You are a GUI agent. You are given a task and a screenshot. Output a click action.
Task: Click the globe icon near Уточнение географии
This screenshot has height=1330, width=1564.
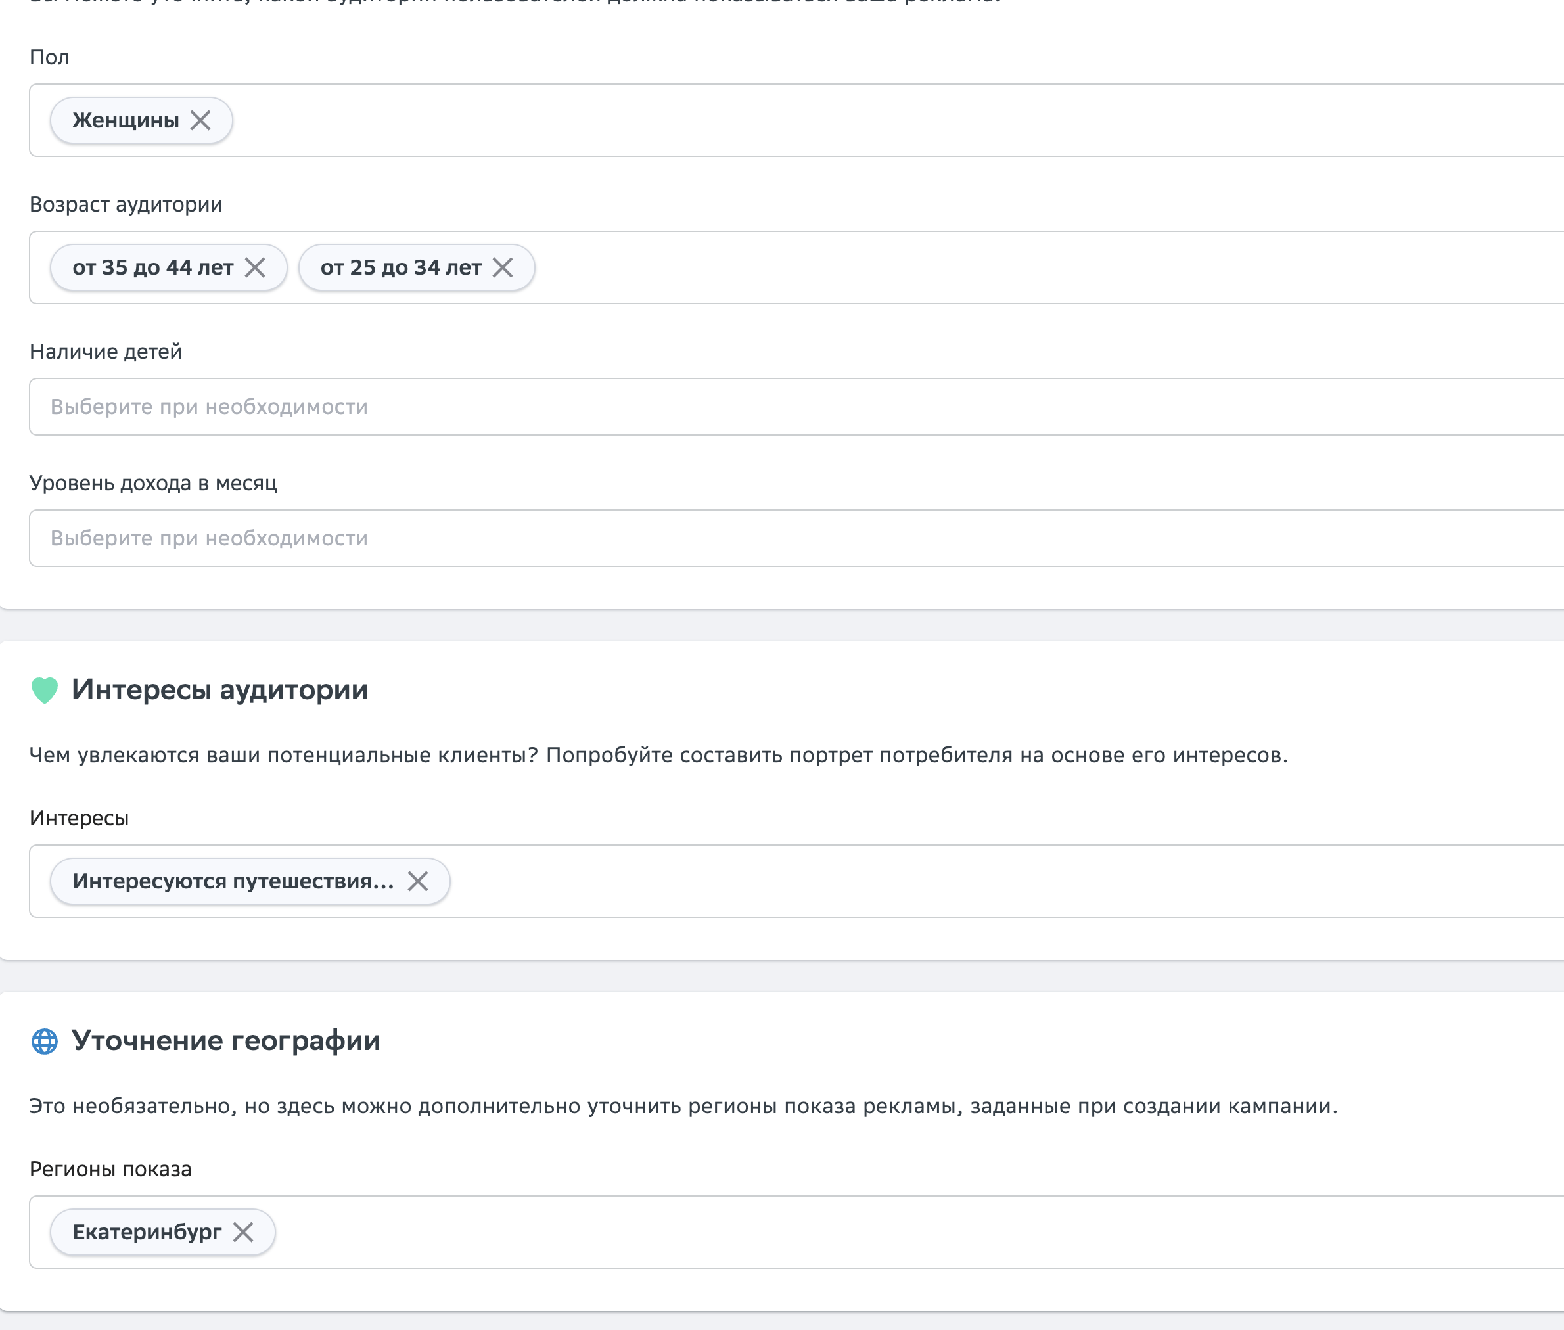point(45,1042)
